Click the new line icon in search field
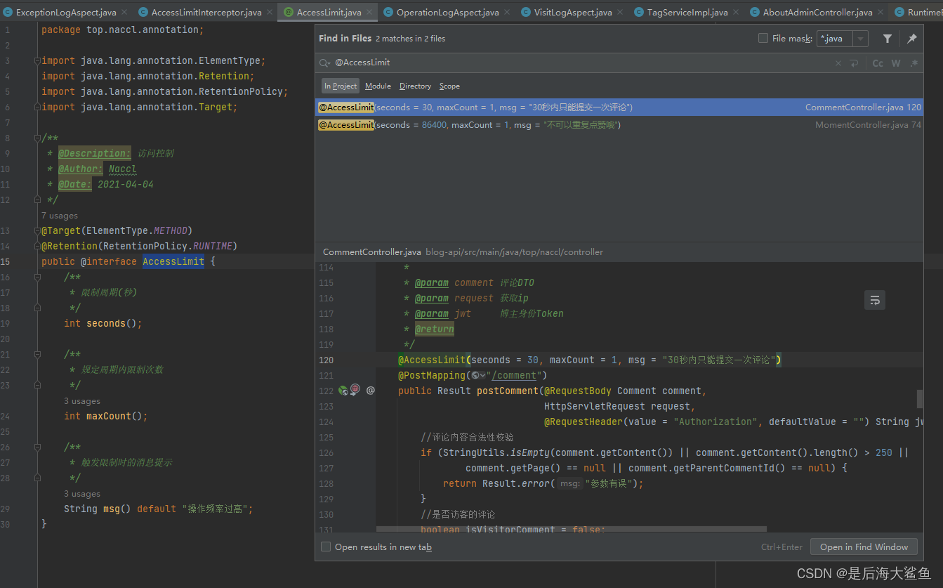The width and height of the screenshot is (943, 588). click(x=854, y=63)
